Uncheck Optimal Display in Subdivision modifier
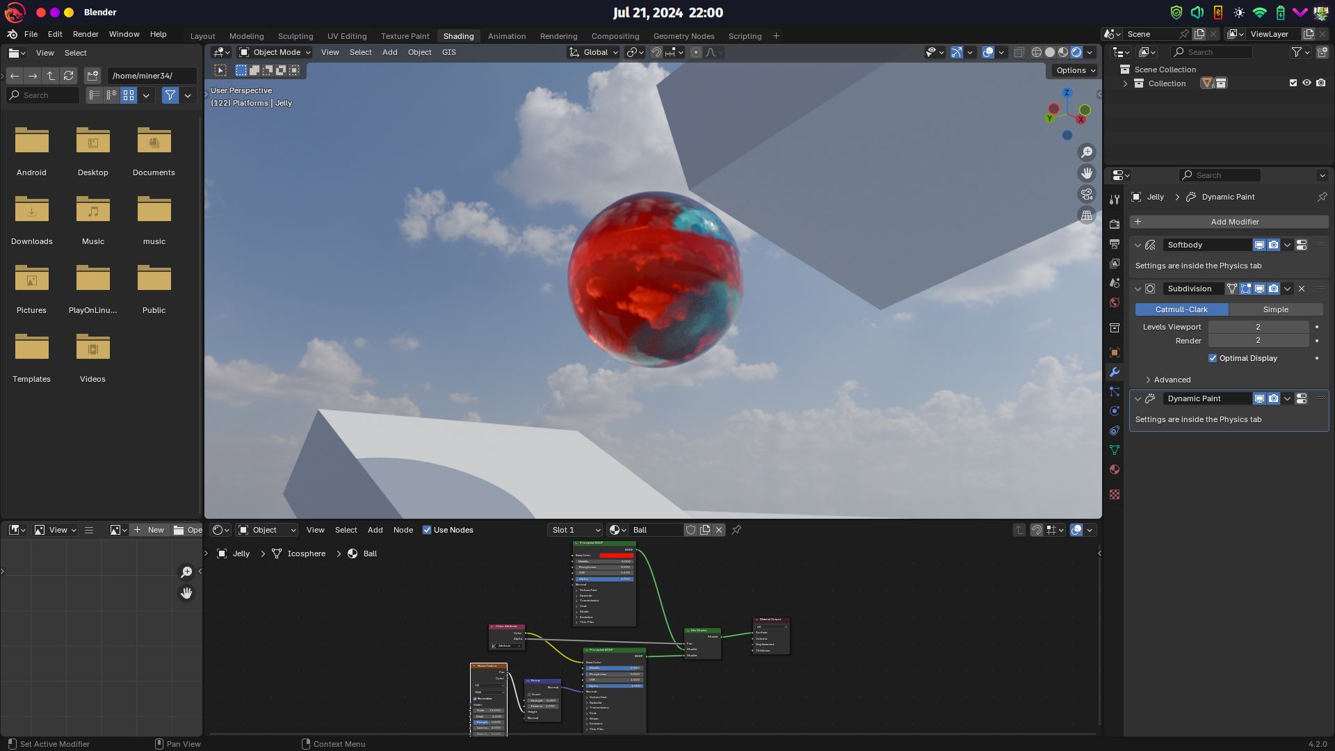Viewport: 1335px width, 751px height. 1213,358
